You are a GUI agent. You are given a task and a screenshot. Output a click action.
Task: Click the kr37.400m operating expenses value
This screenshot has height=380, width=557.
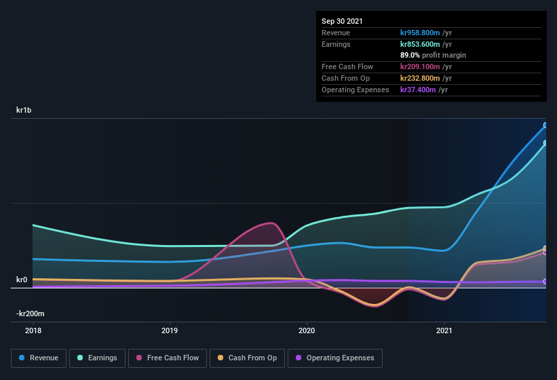(418, 90)
